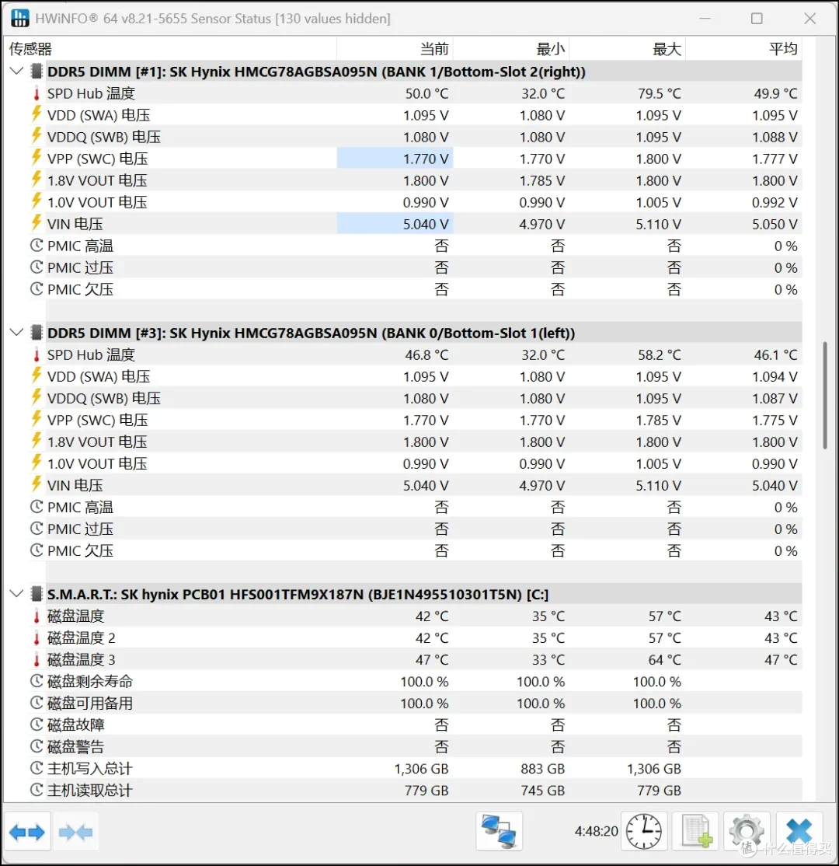Click the vertical scrollbar thumb
The height and width of the screenshot is (866, 839).
coord(825,396)
